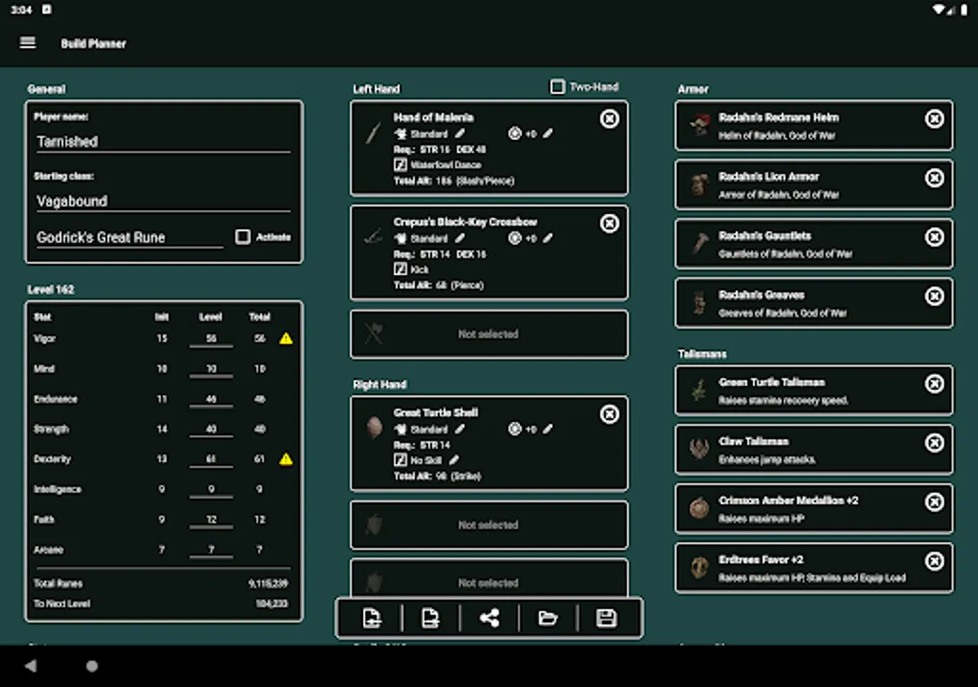The height and width of the screenshot is (687, 978).
Task: Remove Green Turtle Talisman
Action: (934, 383)
